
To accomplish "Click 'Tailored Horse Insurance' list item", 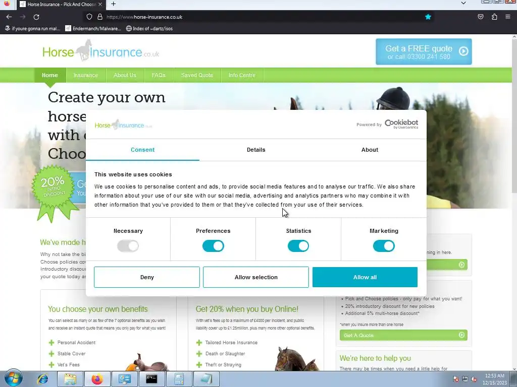I will point(231,343).
